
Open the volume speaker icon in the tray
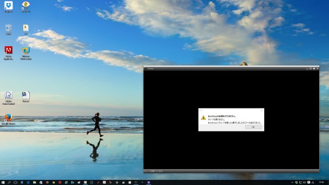click(x=305, y=182)
